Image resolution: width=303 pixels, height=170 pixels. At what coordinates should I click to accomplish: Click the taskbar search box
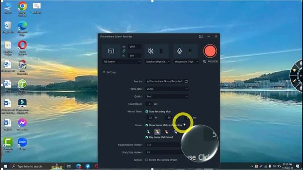[37, 166]
